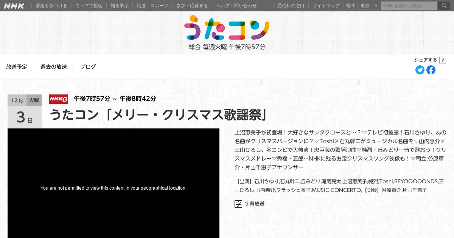454x238 pixels.
Task: Click the 3日 date box
Action: tap(25, 117)
